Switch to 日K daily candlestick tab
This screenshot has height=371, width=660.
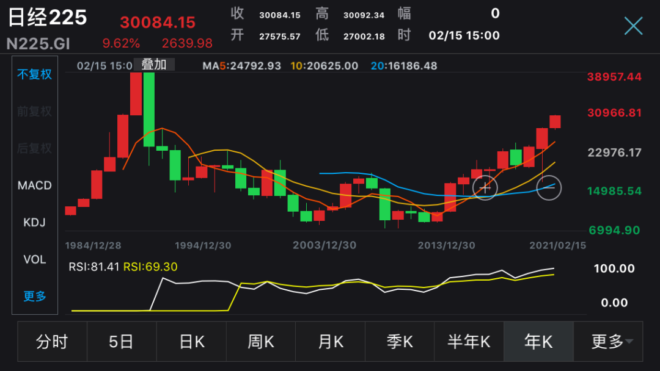pos(191,342)
